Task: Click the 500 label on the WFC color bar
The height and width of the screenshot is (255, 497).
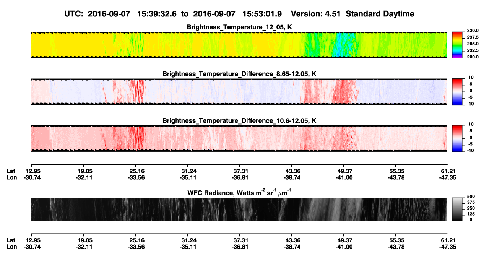Action: (x=472, y=197)
